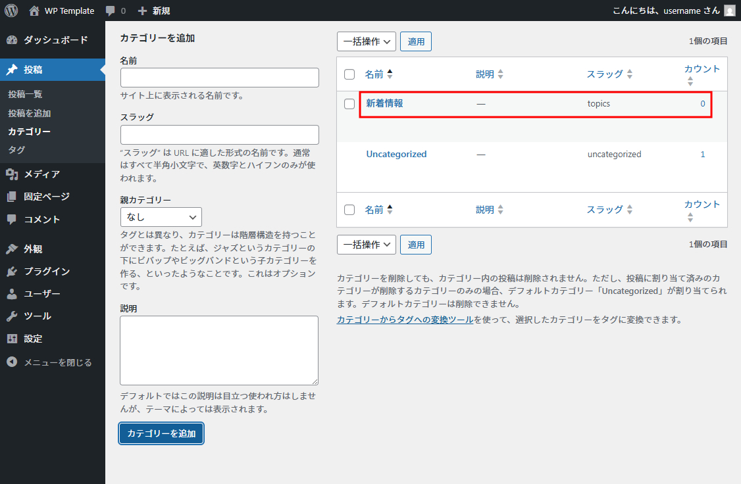Open the ユーザー menu label

[42, 294]
